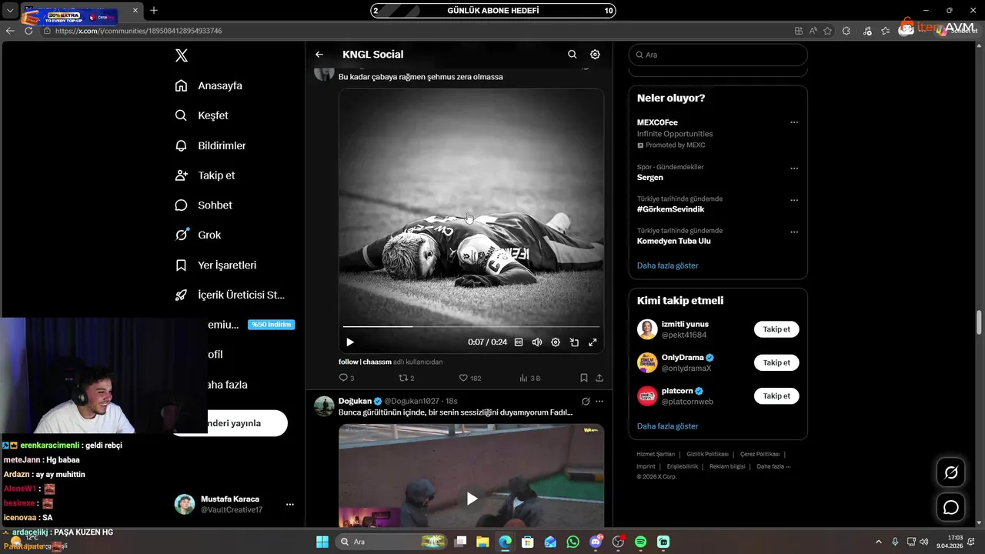Follow platcorn with Takip et

776,395
